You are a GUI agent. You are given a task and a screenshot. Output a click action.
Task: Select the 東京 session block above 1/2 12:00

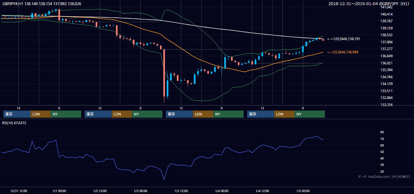(98, 114)
